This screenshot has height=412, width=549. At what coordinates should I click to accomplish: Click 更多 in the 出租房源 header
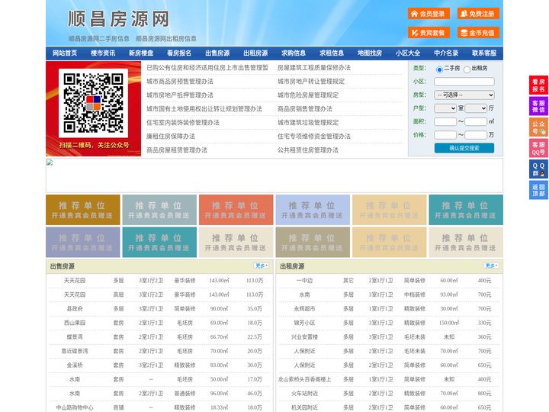(x=491, y=266)
